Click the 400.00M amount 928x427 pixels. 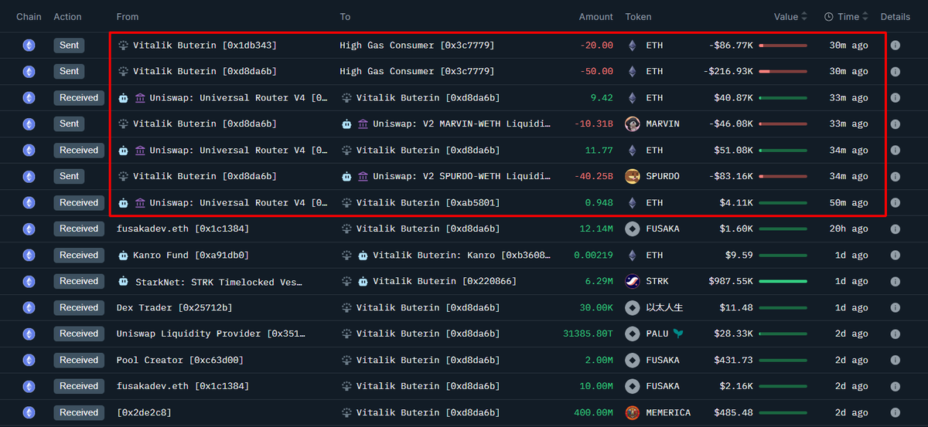(594, 413)
